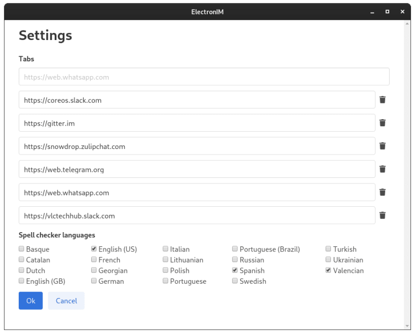Delete the web.whatsapp.com tab entry
The image size is (415, 334).
(x=382, y=192)
